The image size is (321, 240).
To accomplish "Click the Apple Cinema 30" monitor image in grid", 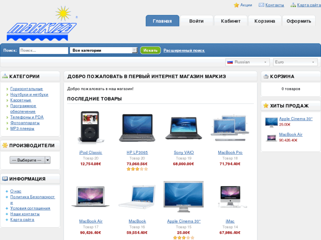I will (x=184, y=196).
